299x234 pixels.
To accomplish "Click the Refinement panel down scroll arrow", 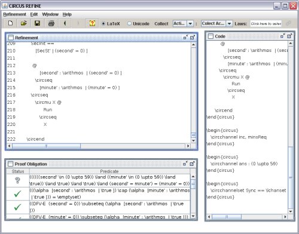I will click(x=193, y=140).
